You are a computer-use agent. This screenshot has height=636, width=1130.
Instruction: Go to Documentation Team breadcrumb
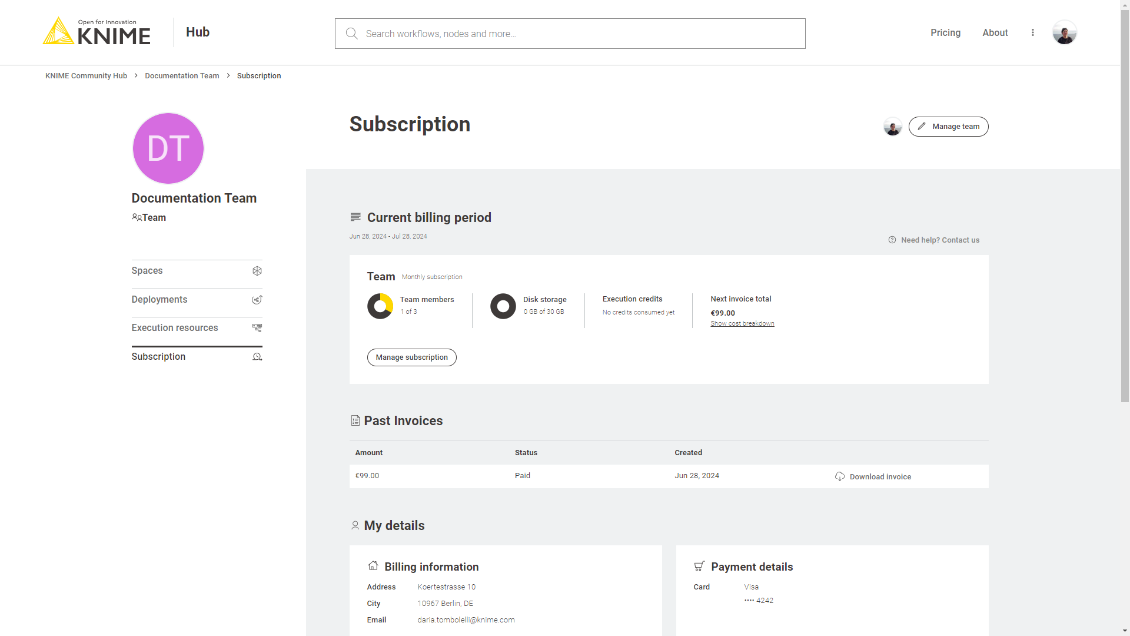(x=182, y=75)
